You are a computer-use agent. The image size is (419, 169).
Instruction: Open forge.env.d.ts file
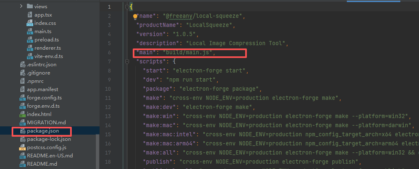click(43, 106)
